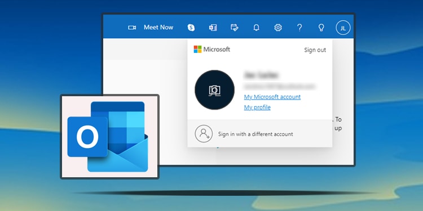Open the My Microsoft account link
This screenshot has width=423, height=211.
click(x=272, y=97)
